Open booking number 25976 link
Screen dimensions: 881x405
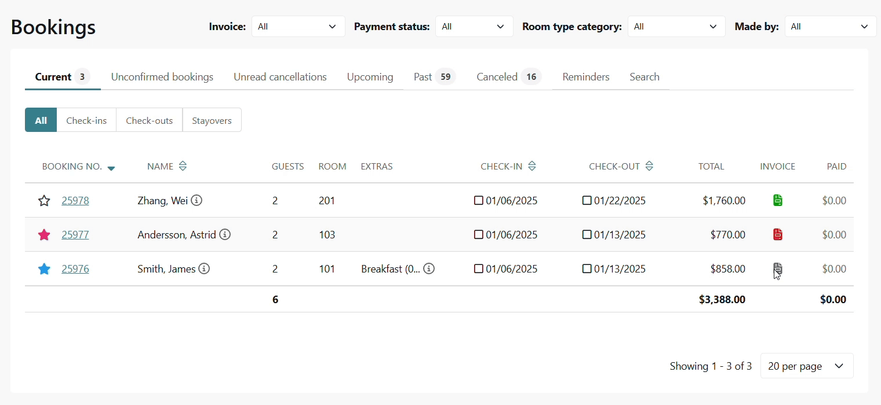(x=75, y=269)
